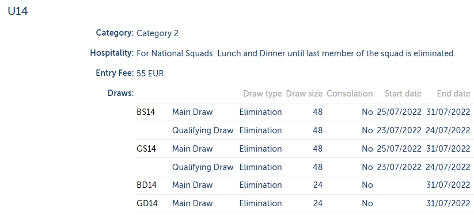Click the Draws label
Image resolution: width=474 pixels, height=216 pixels.
[120, 94]
